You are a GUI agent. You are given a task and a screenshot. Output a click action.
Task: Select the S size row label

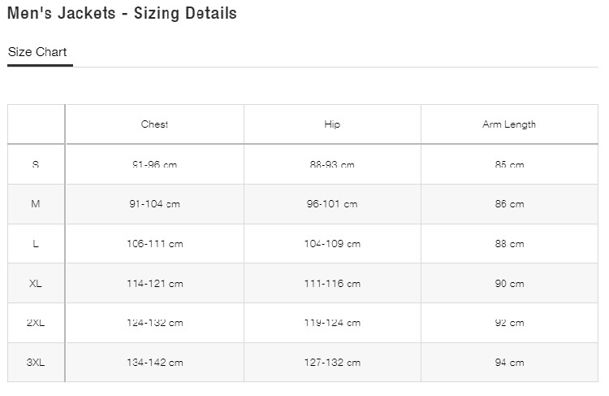pyautogui.click(x=36, y=164)
